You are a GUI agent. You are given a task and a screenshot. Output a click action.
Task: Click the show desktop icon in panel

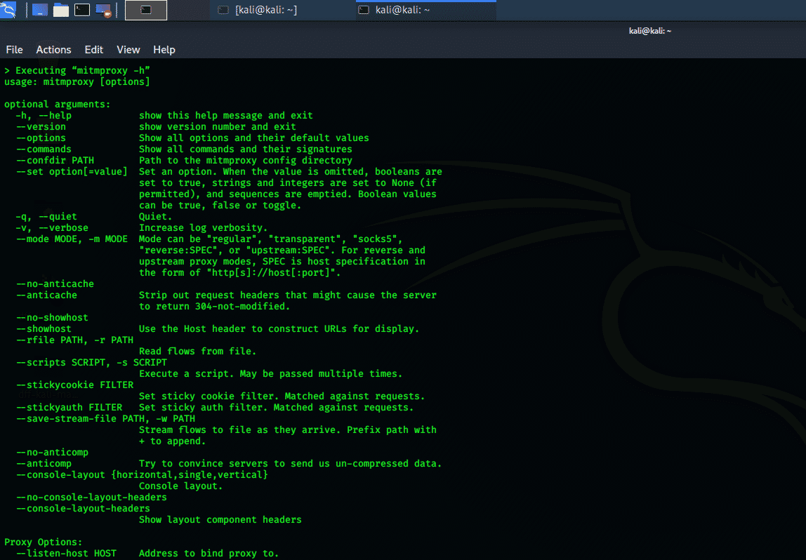click(x=40, y=10)
